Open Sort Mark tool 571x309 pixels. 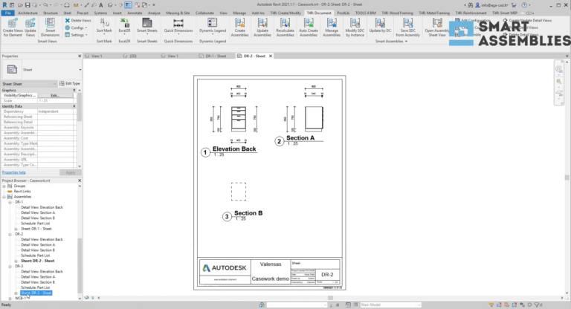point(104,26)
